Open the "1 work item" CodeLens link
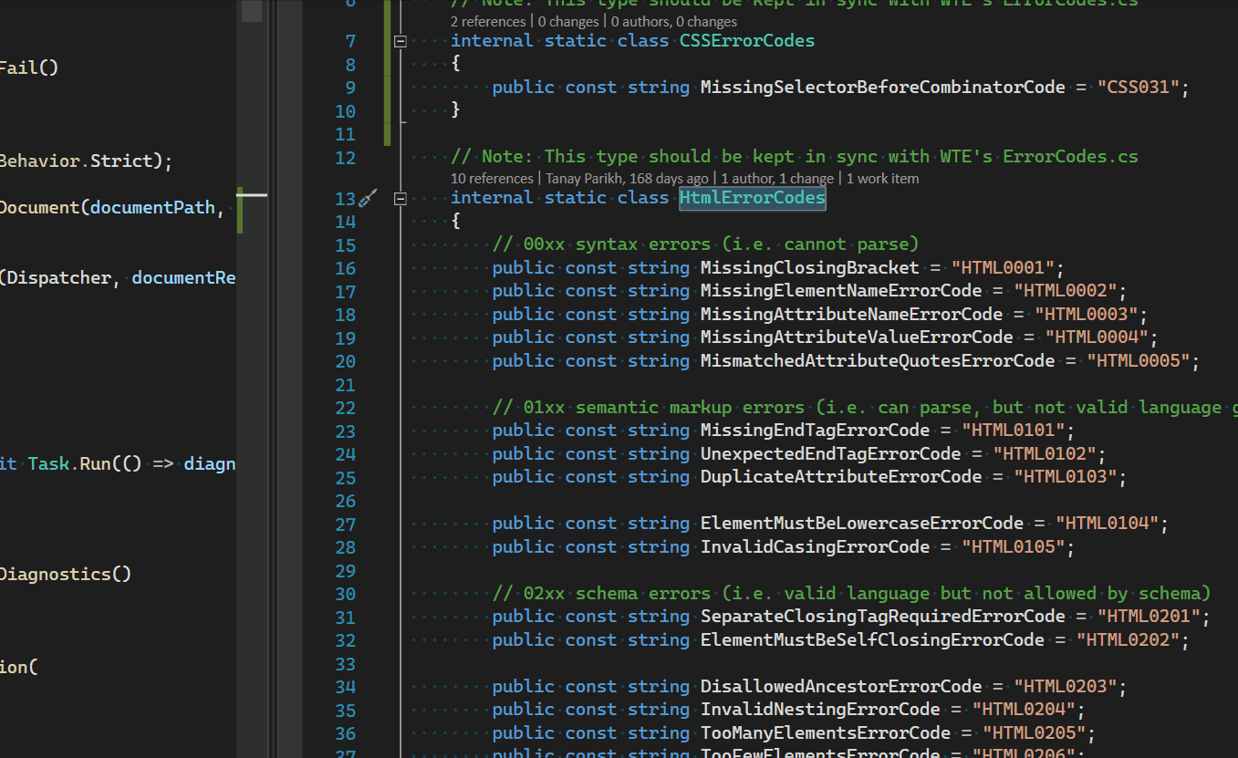1238x758 pixels. tap(881, 178)
